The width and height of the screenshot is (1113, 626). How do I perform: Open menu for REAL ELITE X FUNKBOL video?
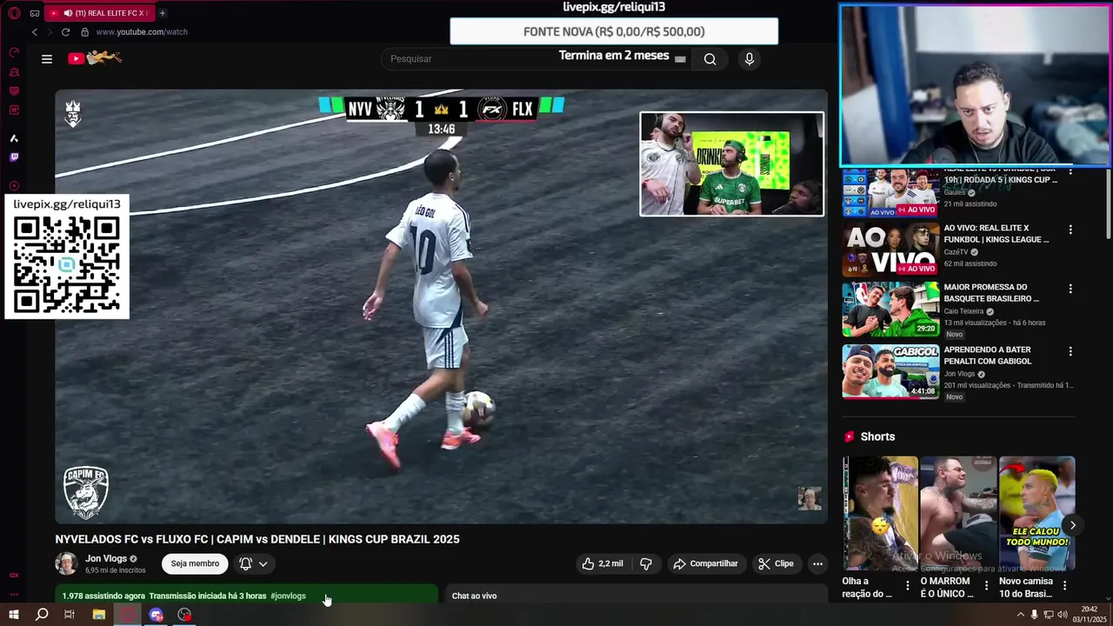pos(1070,230)
